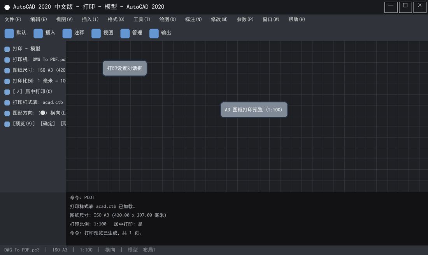Viewport: 428px width, 255px height.
Task: Open the 工具(T) menu
Action: click(x=142, y=19)
